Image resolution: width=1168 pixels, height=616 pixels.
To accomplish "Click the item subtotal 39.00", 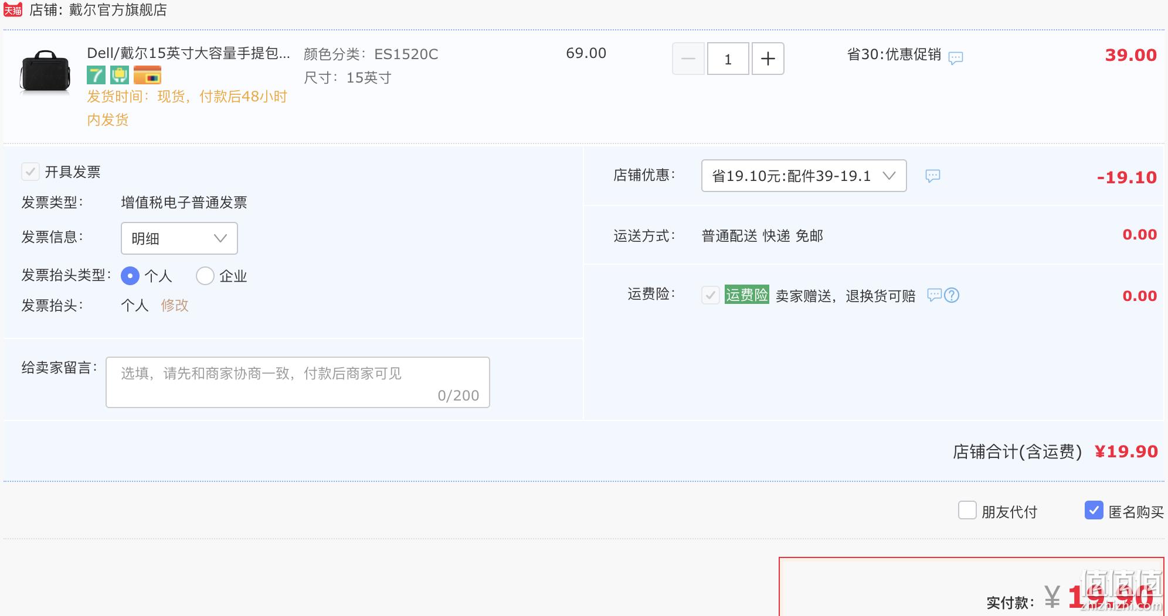I will [1131, 55].
